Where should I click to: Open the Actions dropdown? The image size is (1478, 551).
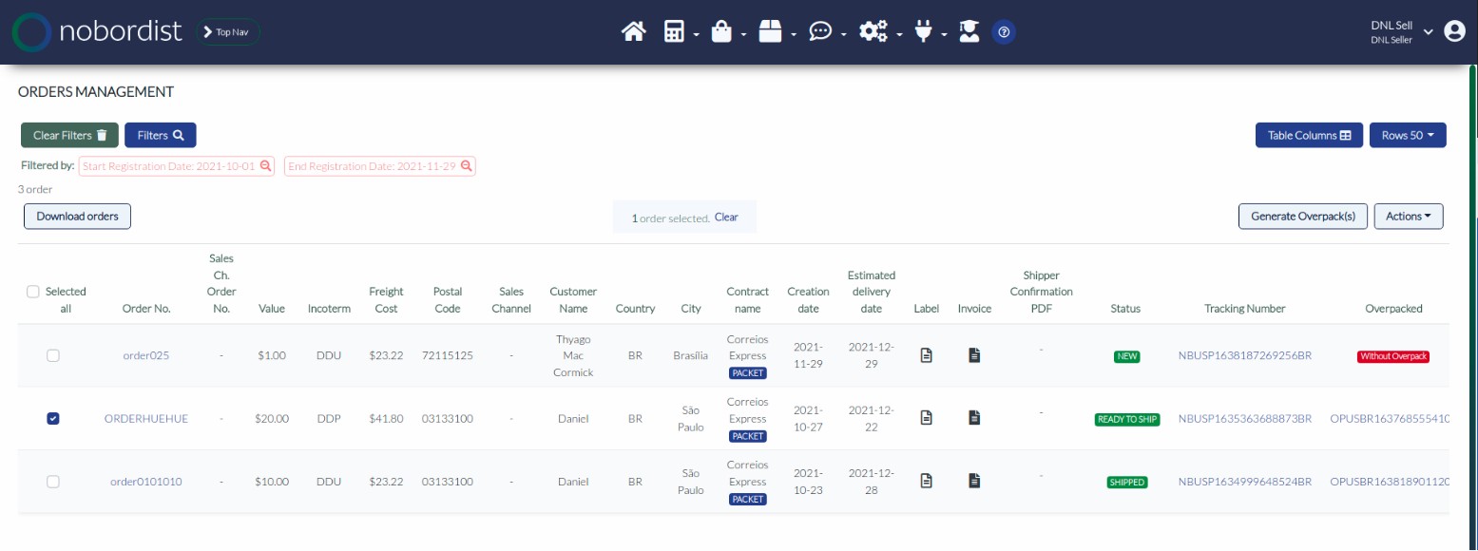[1408, 217]
